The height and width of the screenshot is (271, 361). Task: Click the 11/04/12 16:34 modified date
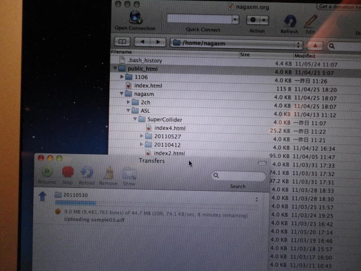click(314, 148)
